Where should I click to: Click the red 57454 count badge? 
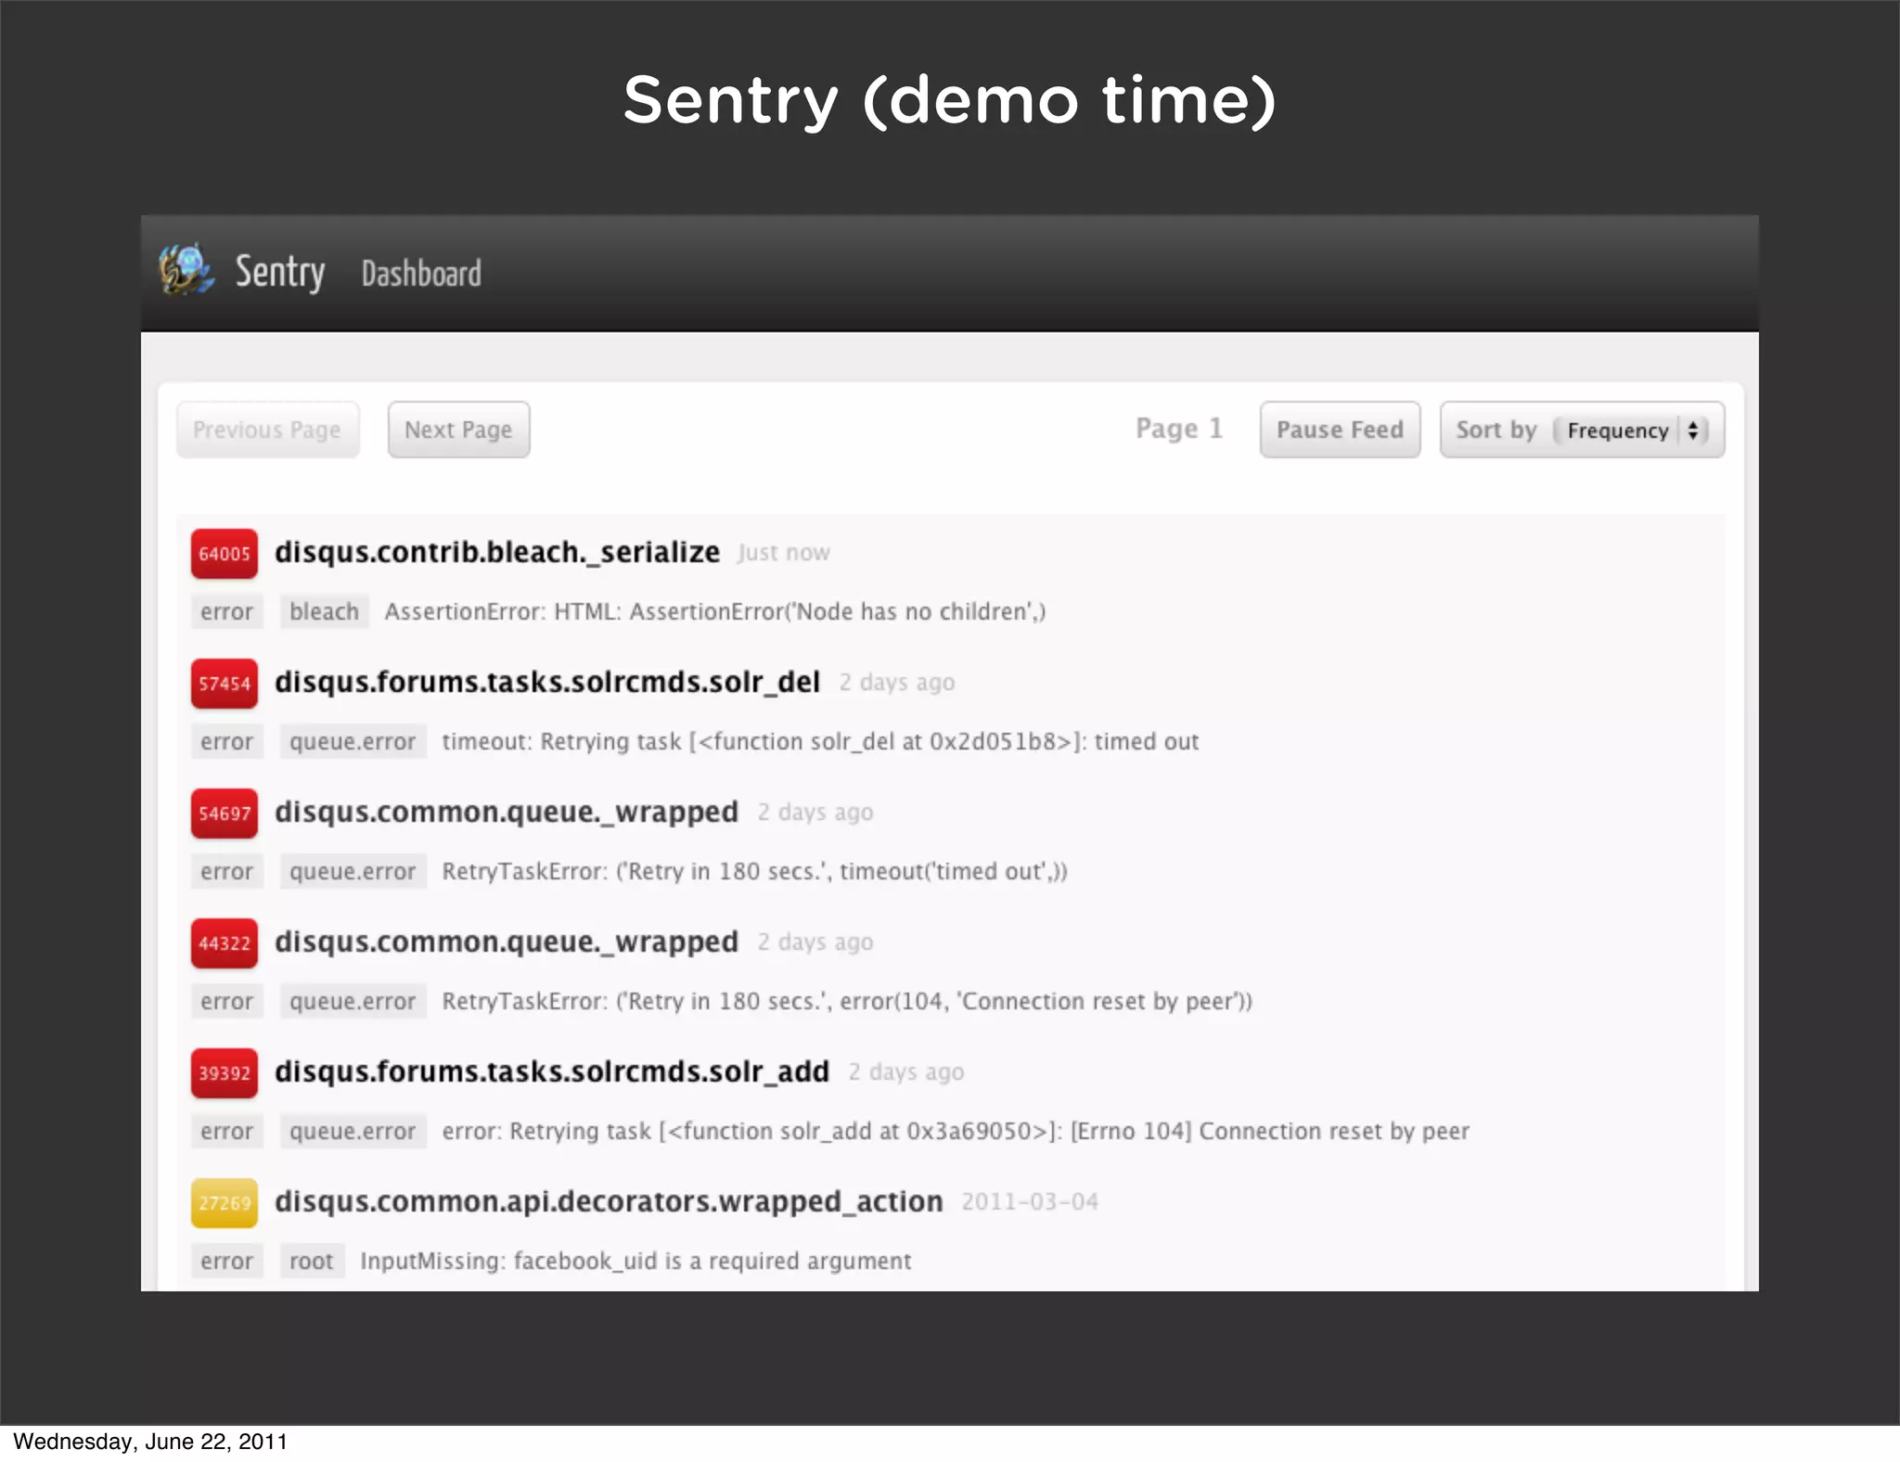pyautogui.click(x=225, y=684)
